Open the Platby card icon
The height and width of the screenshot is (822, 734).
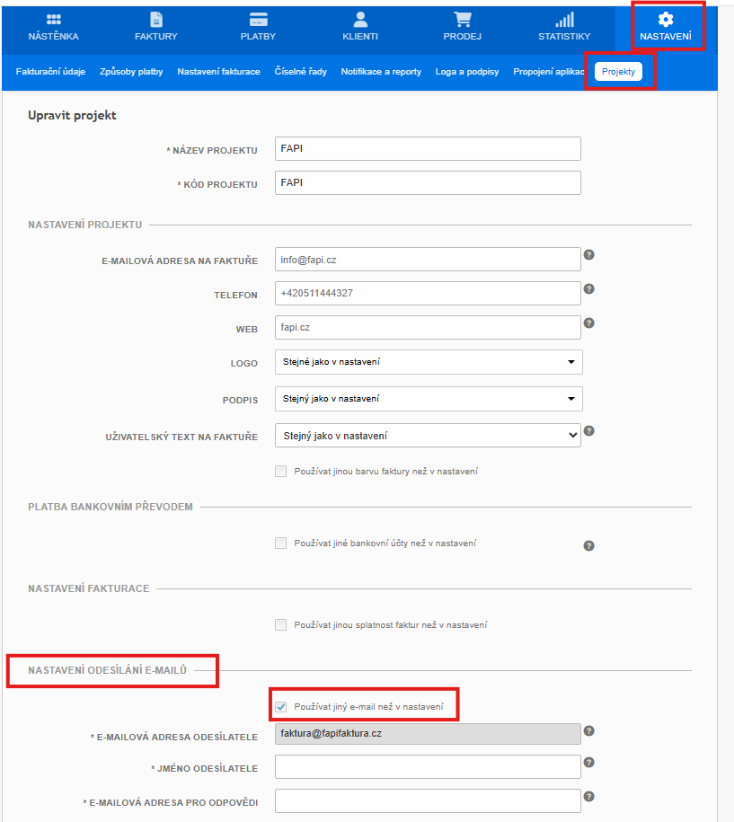(259, 20)
